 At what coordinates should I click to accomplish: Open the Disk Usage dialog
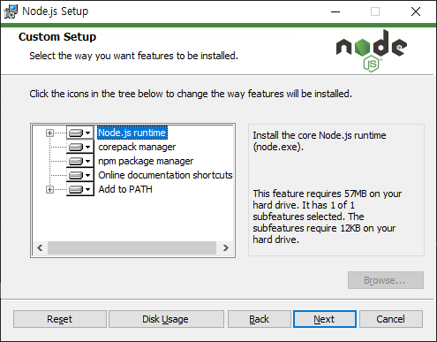[166, 319]
